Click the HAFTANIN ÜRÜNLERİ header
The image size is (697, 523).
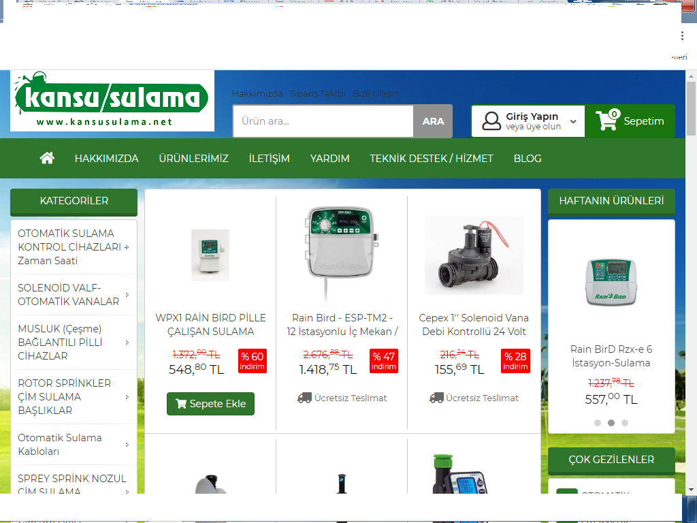611,201
